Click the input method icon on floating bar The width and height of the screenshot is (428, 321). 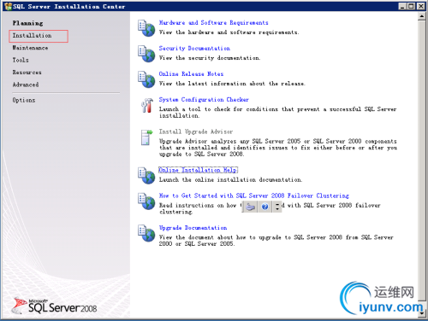[251, 207]
